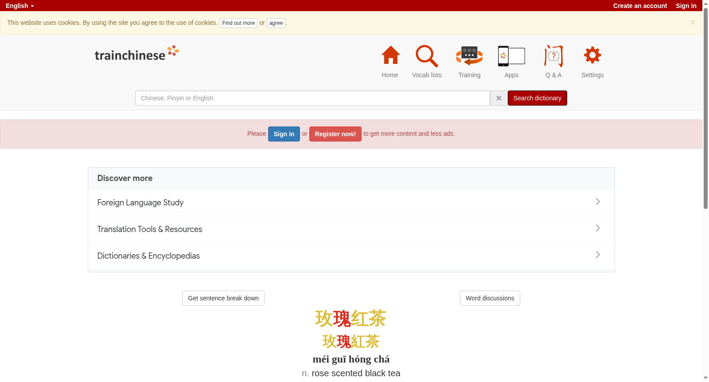The image size is (709, 382).
Task: Open the Vocab lists magnifier icon
Action: [427, 56]
